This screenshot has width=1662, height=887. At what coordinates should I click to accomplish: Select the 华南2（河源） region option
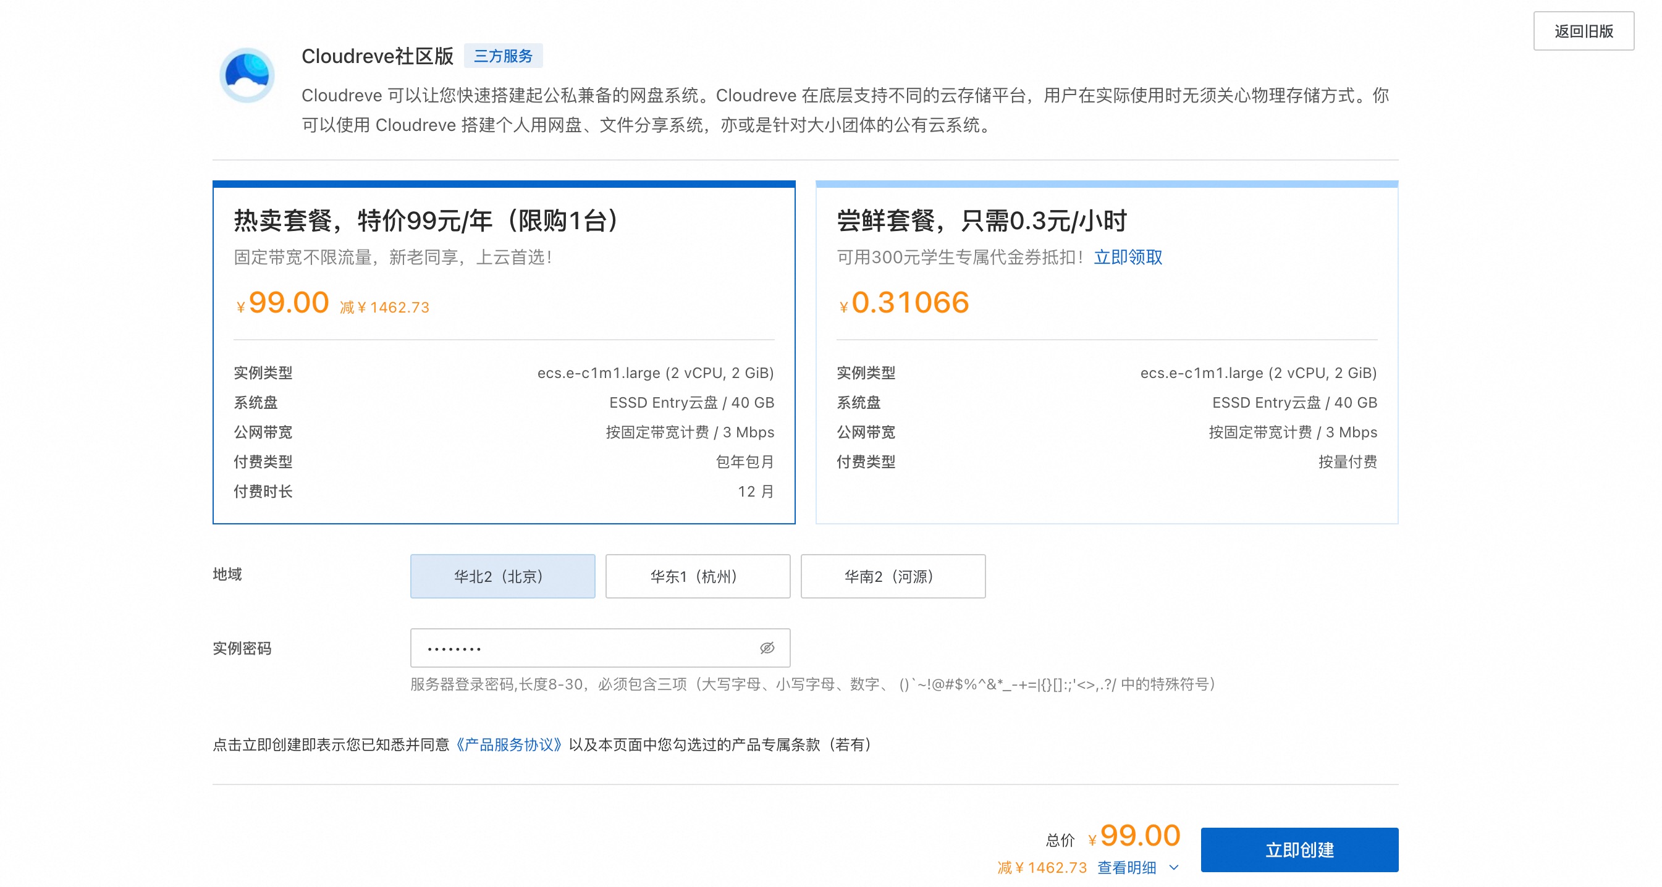[892, 576]
